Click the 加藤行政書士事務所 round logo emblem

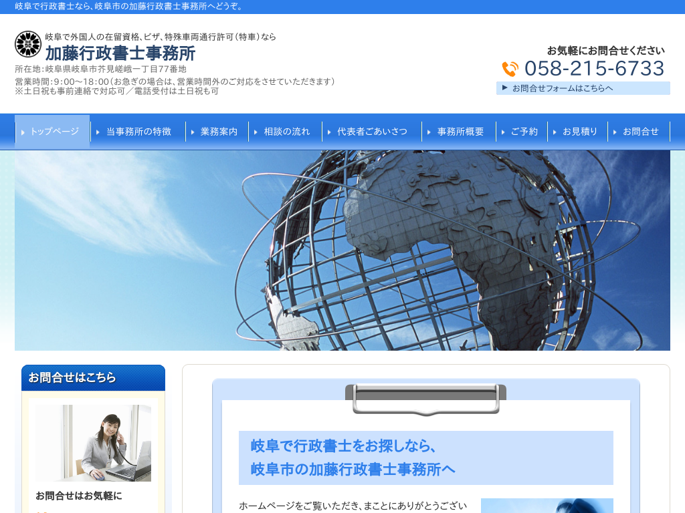tap(28, 44)
